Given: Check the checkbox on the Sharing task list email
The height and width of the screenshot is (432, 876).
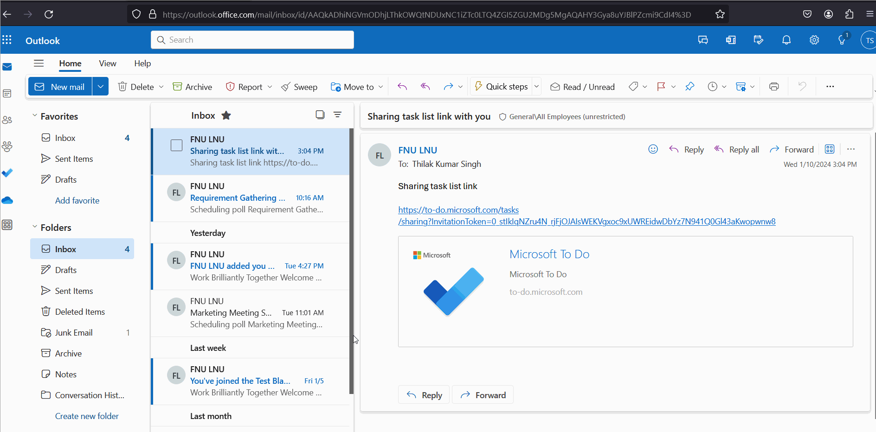Looking at the screenshot, I should pyautogui.click(x=176, y=145).
